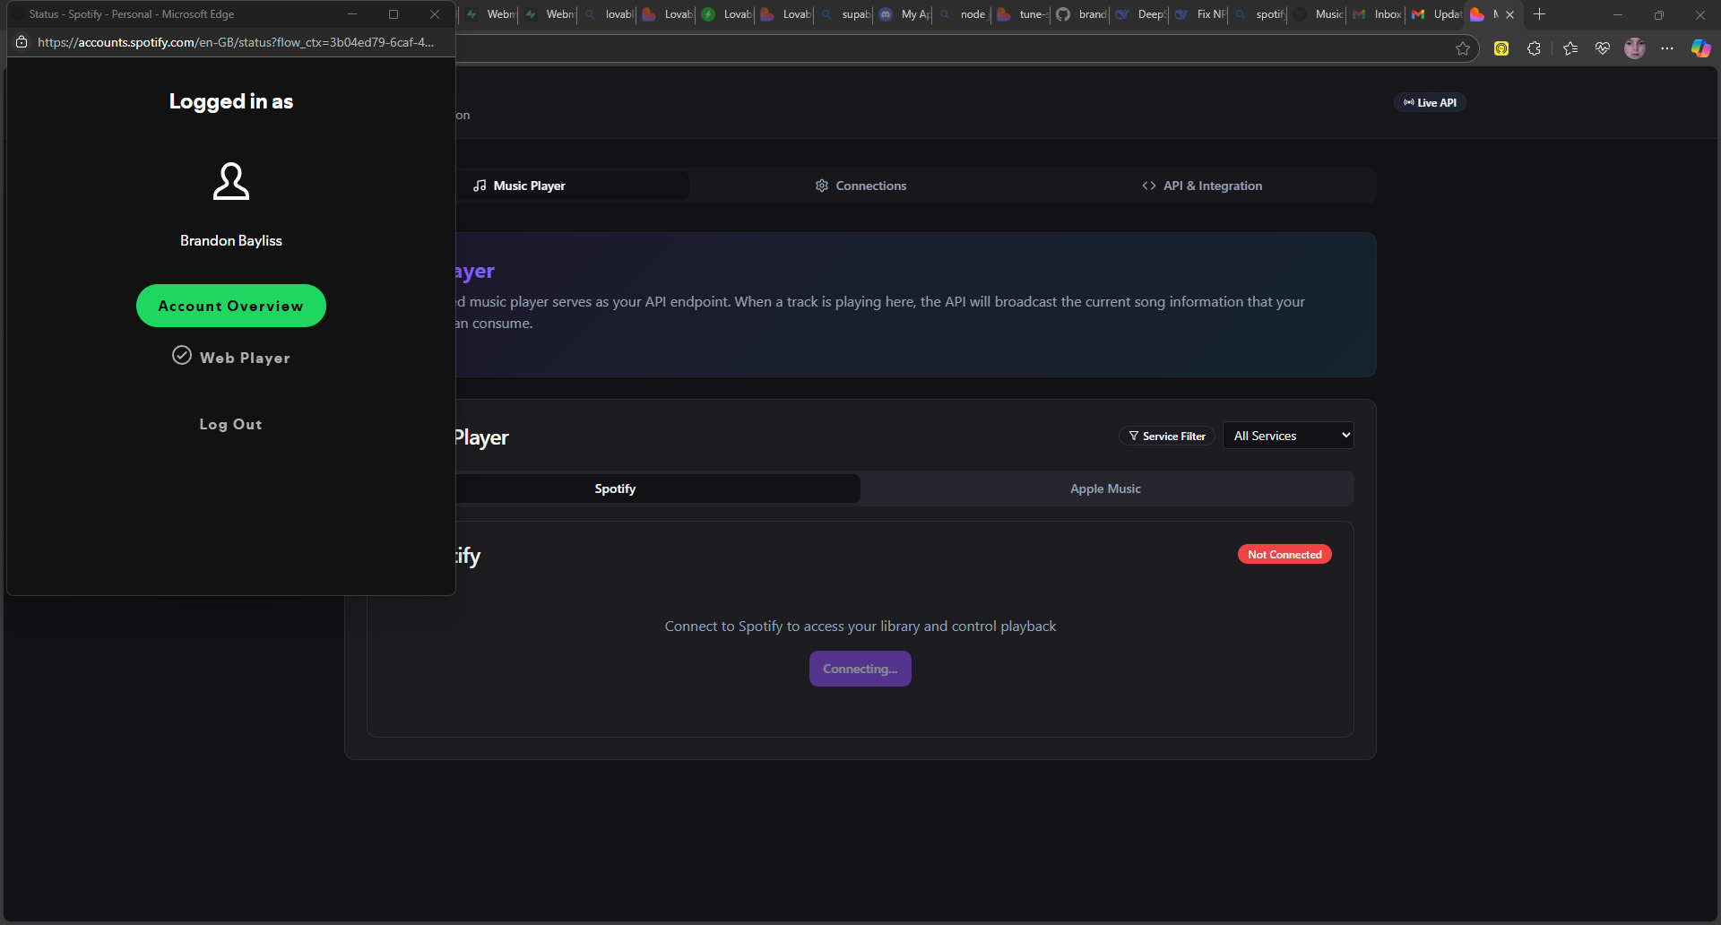Click the Connect to Spotify description text
The height and width of the screenshot is (925, 1721).
tap(860, 626)
